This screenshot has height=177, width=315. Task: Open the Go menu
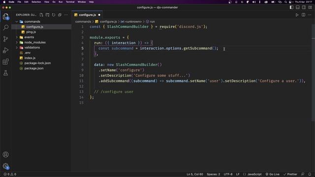click(x=54, y=2)
